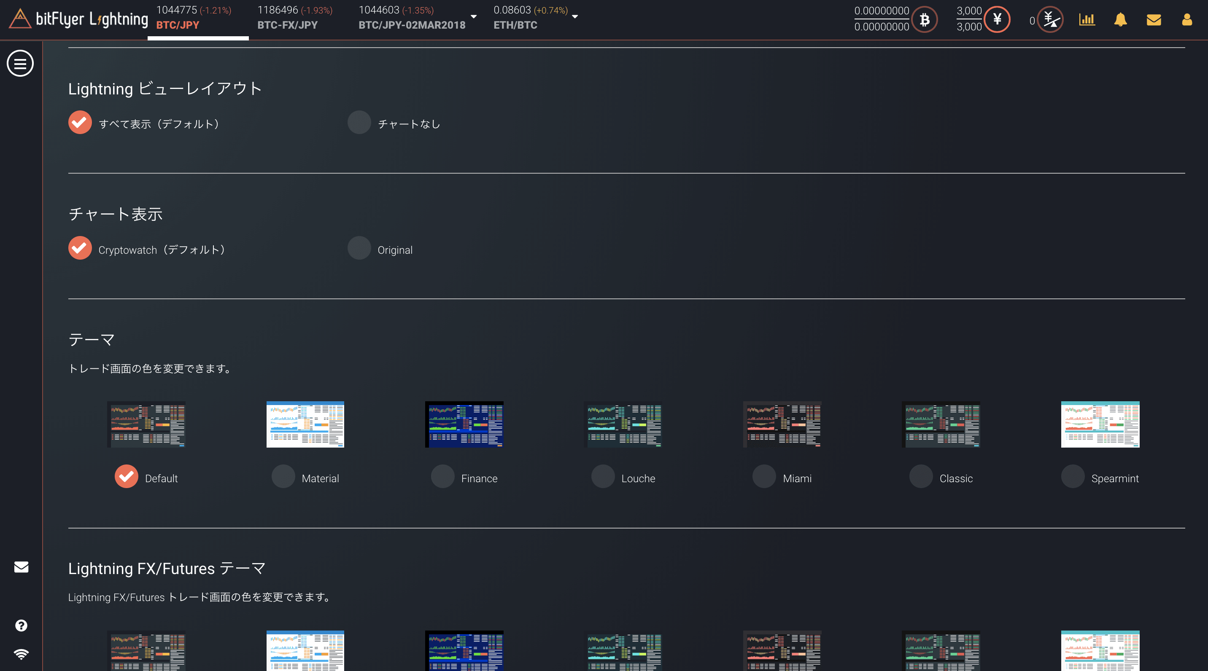
Task: Click the sidebar envelope icon
Action: point(21,567)
